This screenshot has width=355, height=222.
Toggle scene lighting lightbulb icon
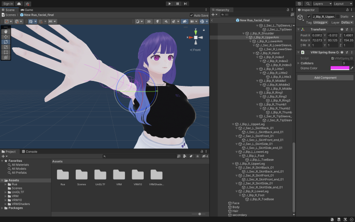coord(158,21)
